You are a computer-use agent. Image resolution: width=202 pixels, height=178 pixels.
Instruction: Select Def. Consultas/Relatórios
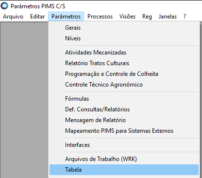point(124,109)
